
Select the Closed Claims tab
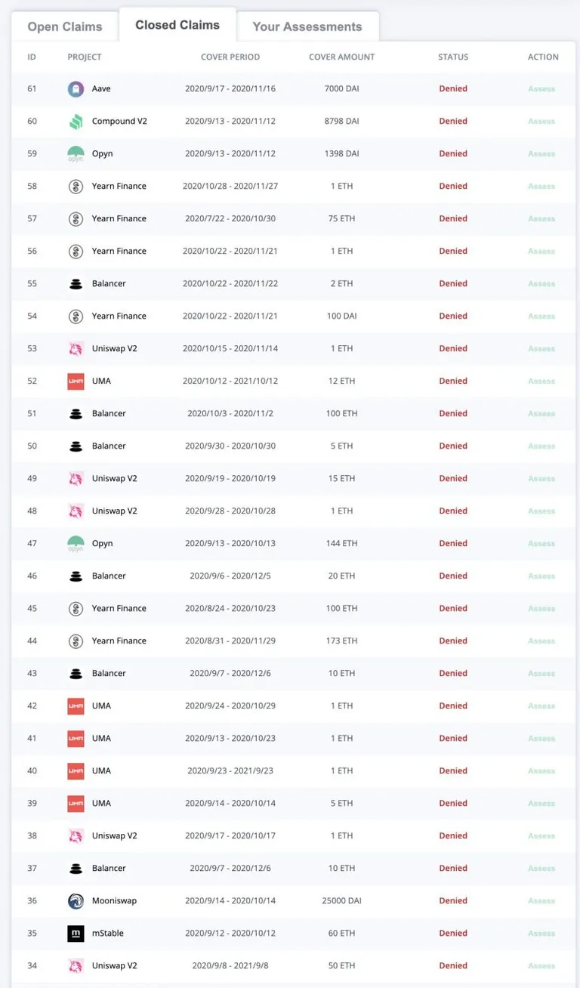pos(177,25)
